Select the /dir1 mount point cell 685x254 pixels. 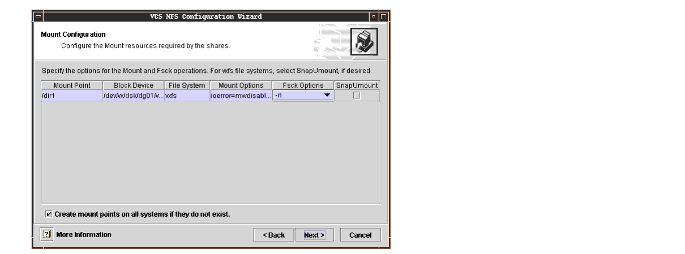coord(71,96)
